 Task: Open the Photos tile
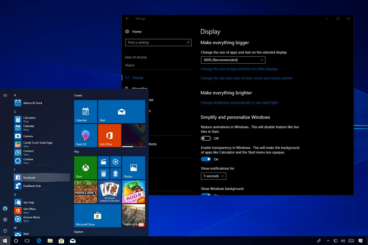pos(133,168)
